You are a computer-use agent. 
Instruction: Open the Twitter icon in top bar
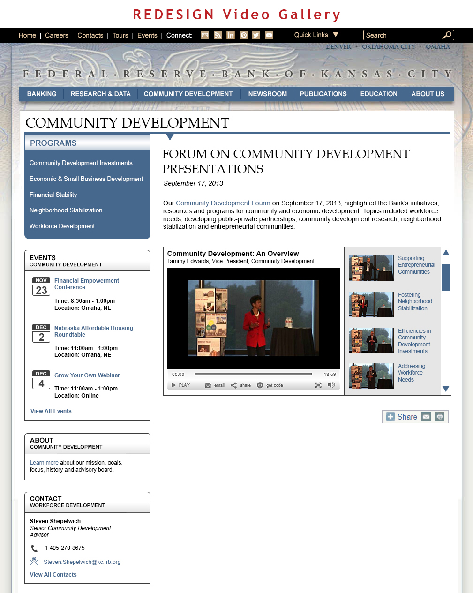pyautogui.click(x=256, y=35)
